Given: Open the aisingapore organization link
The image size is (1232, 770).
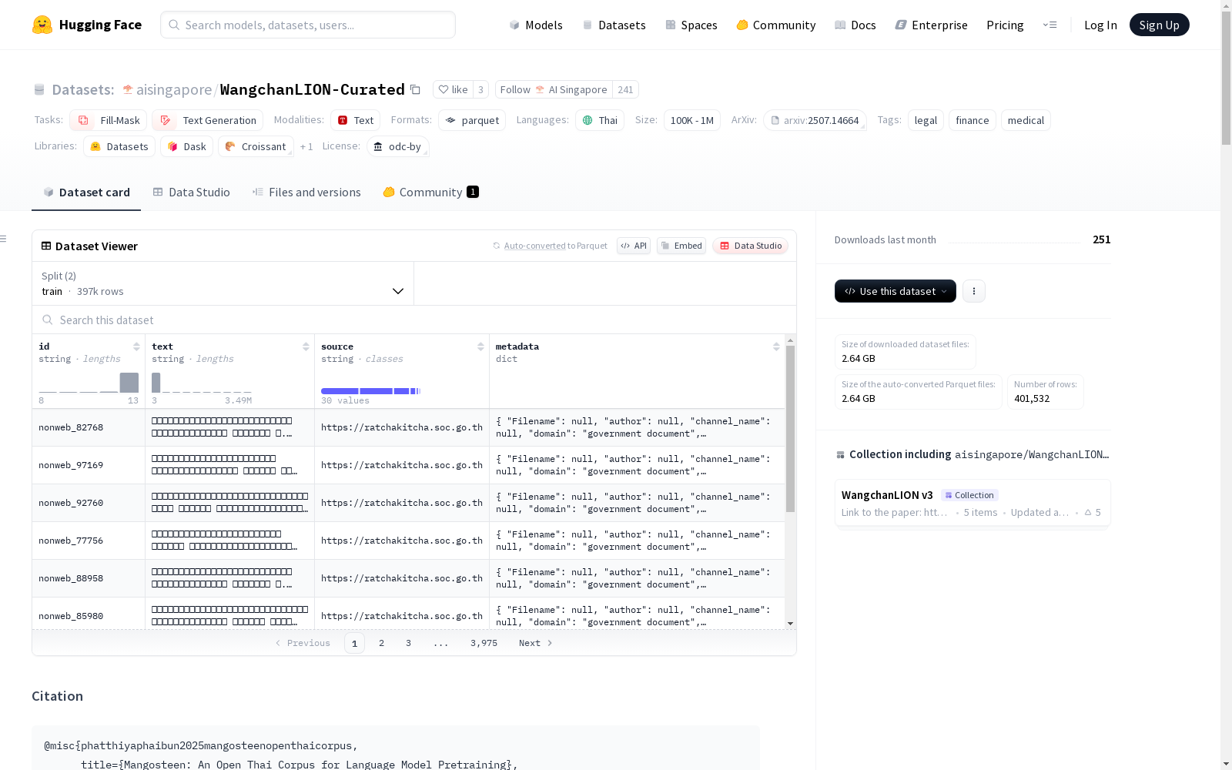Looking at the screenshot, I should coord(174,89).
